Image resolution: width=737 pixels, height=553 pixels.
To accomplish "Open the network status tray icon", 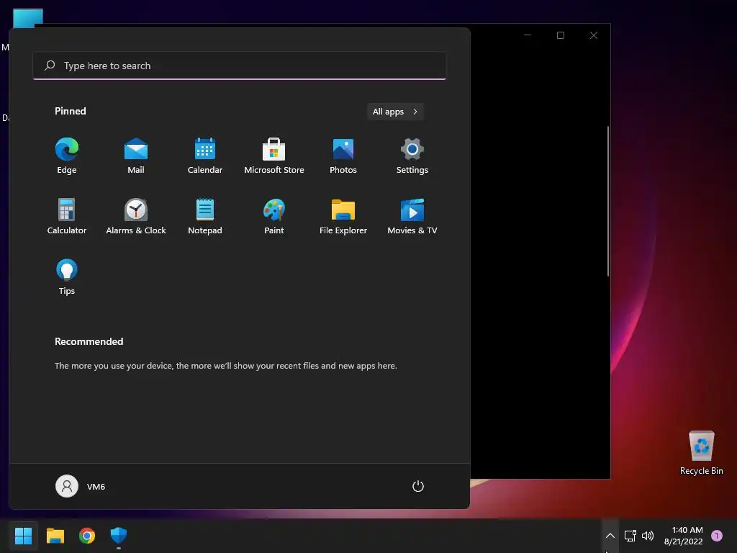I will click(x=630, y=536).
